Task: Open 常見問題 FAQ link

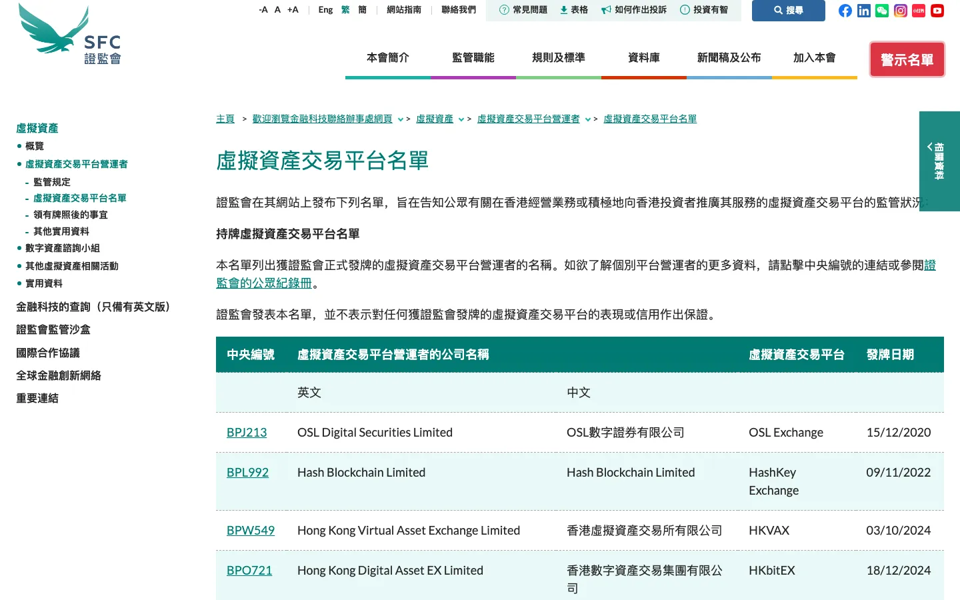Action: (523, 10)
